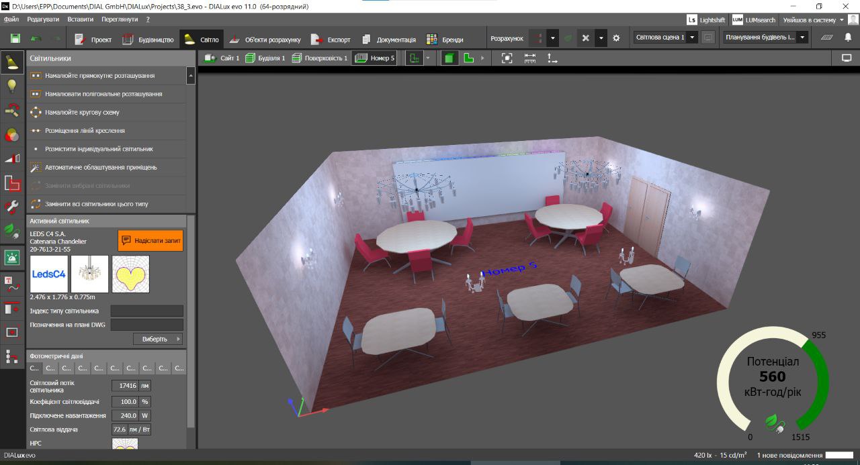Toggle the monitor display mode icon
Viewport: 860px width, 465px height.
(846, 58)
